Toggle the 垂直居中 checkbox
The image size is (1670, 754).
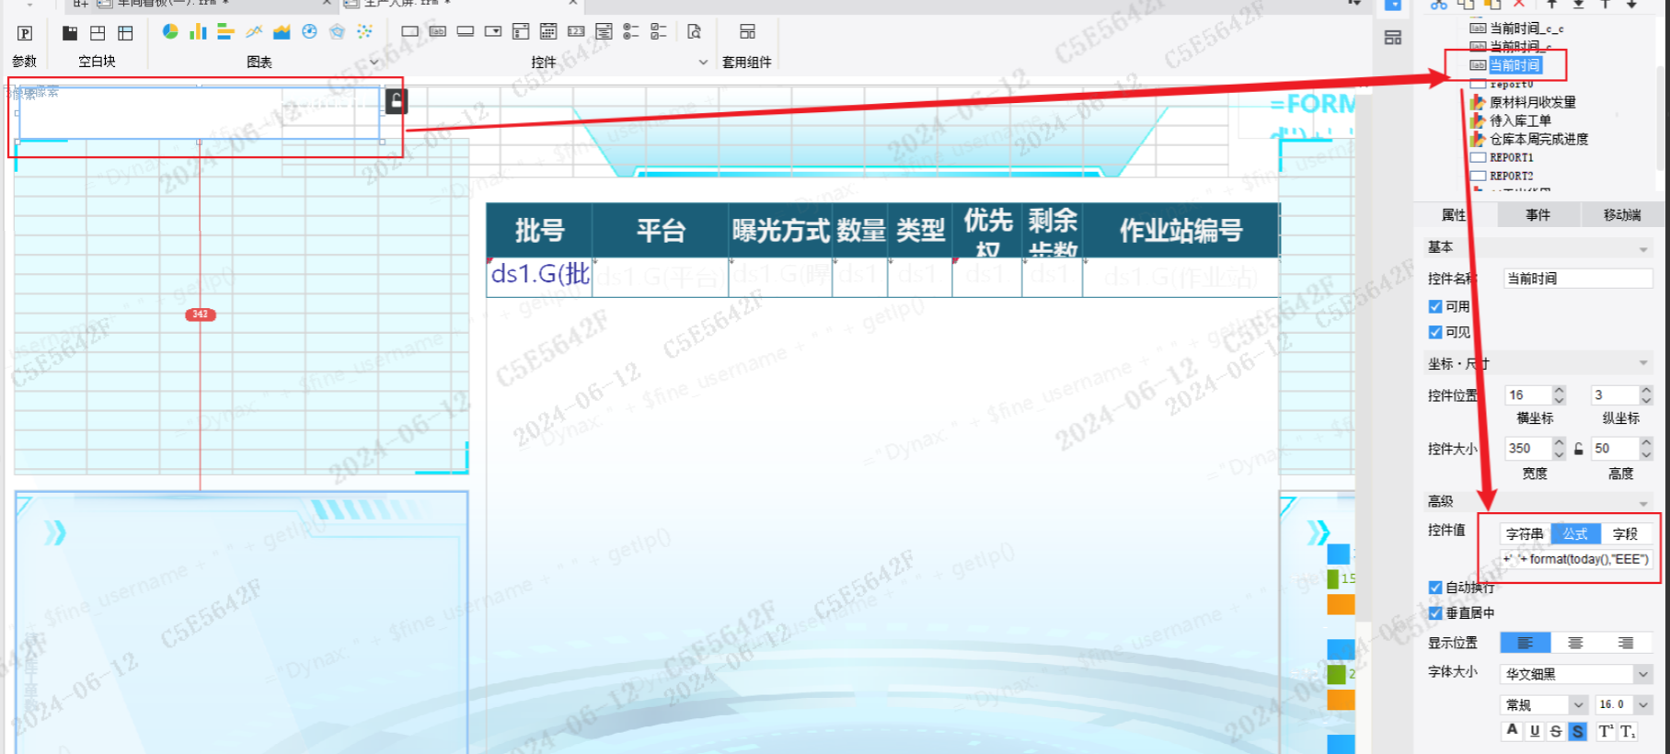1435,612
